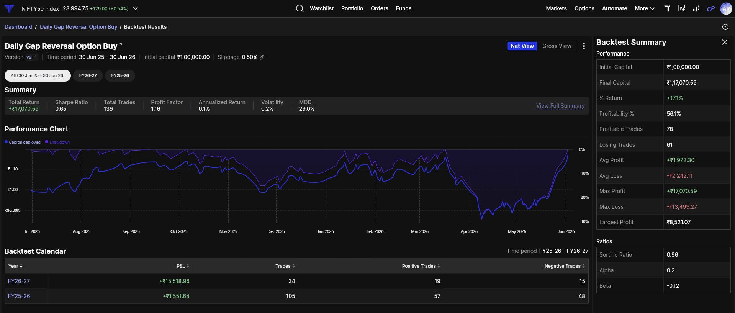Open the Options menu item
Viewport: 735px width, 313px height.
click(584, 8)
